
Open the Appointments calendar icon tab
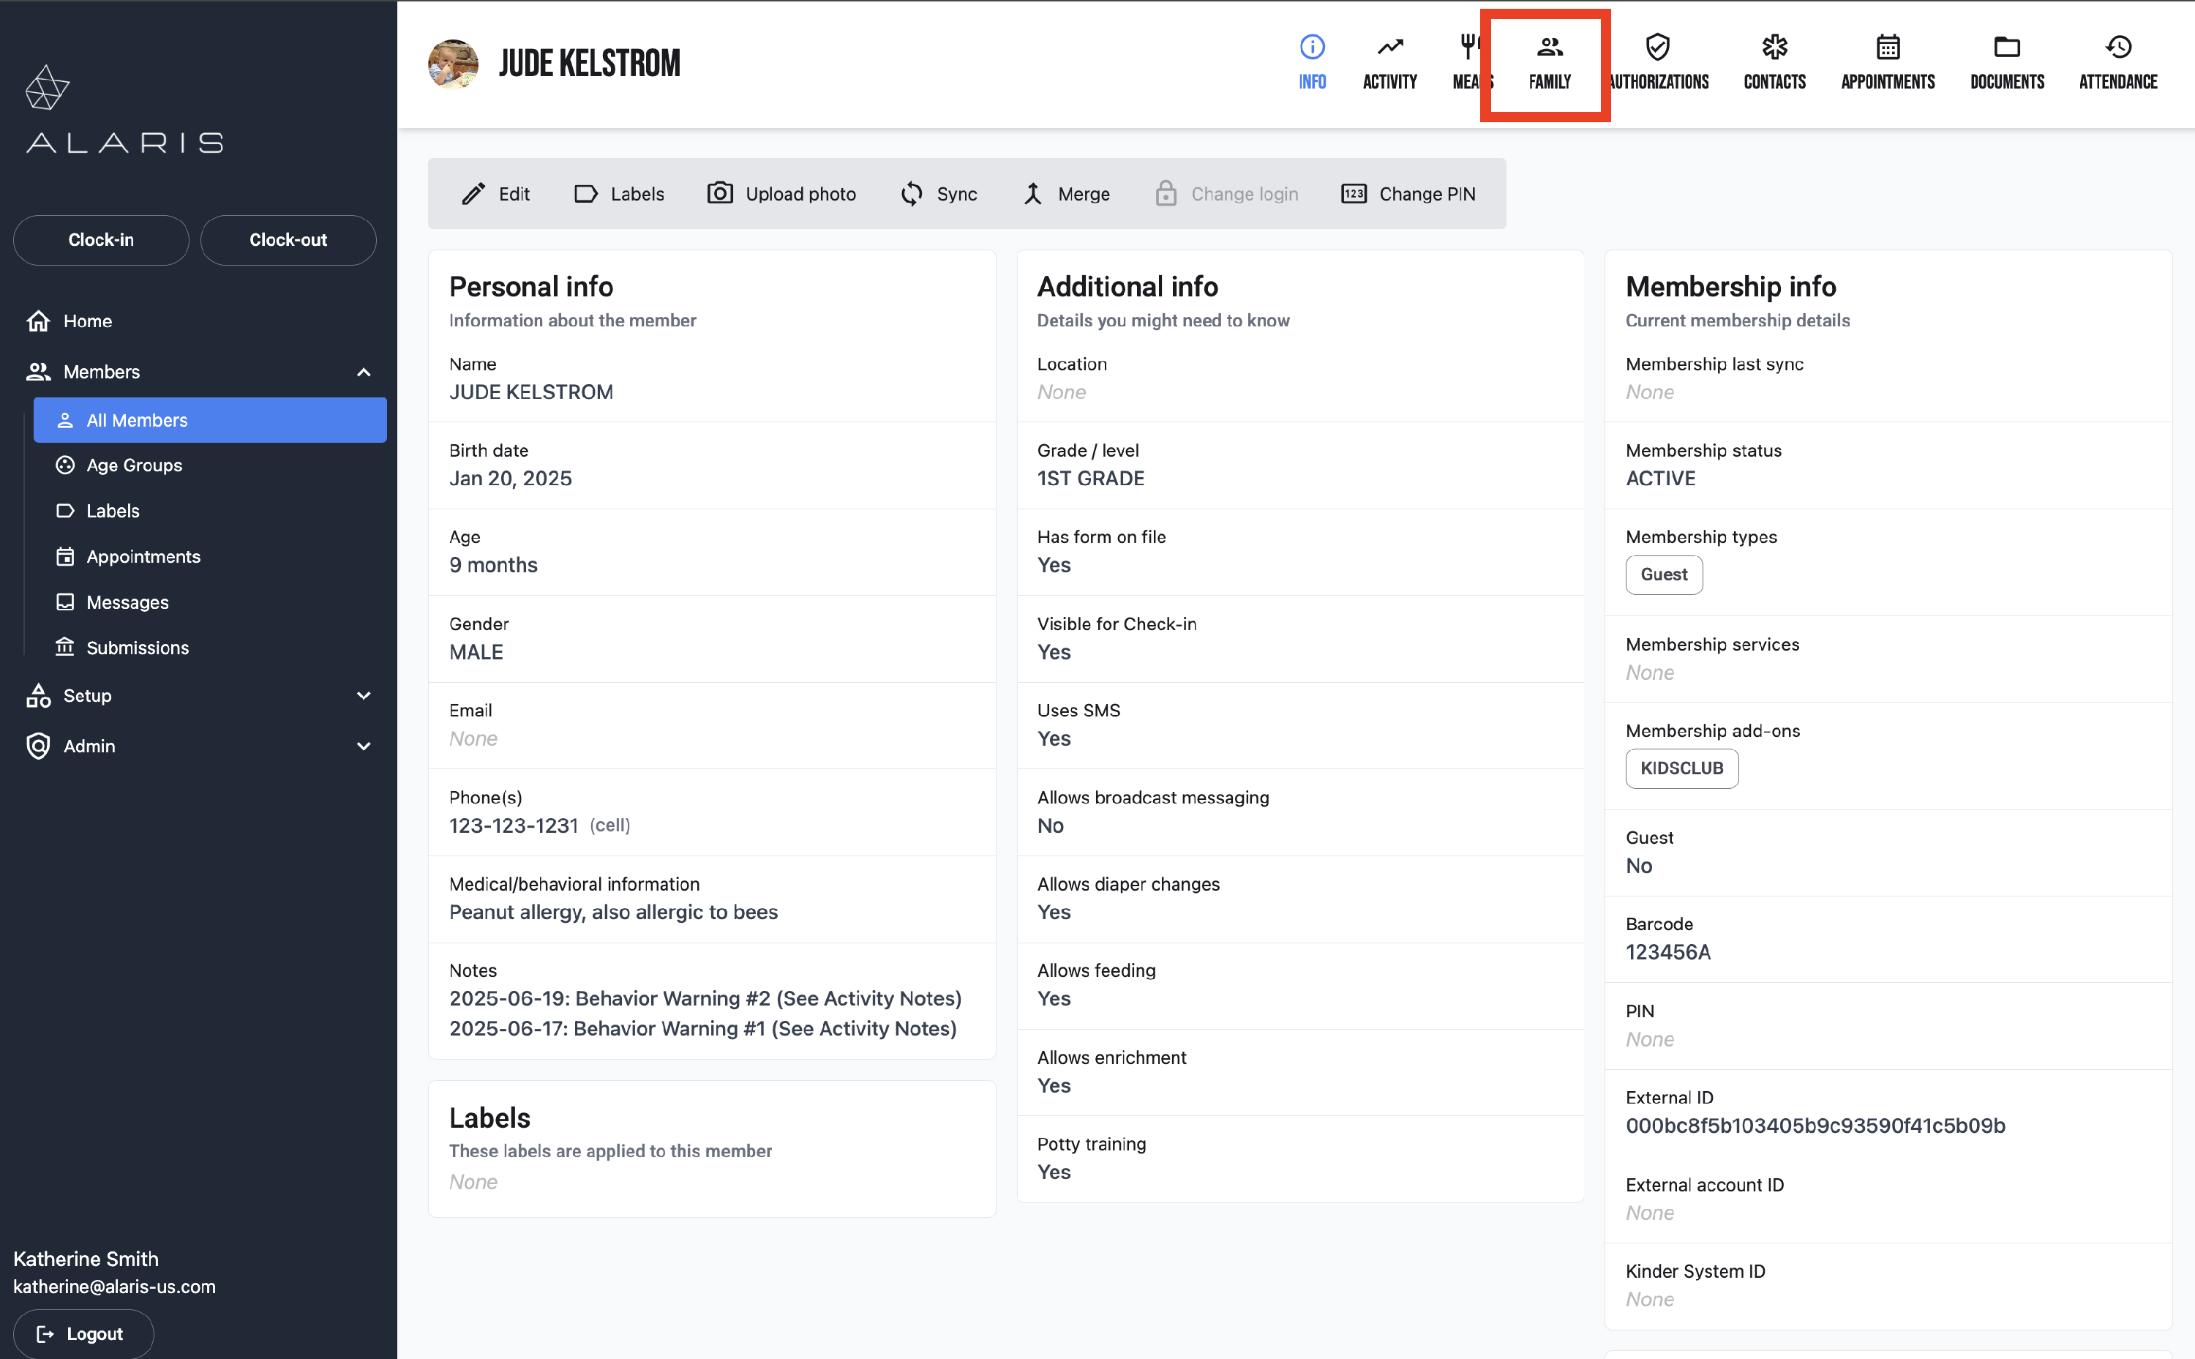coord(1887,47)
